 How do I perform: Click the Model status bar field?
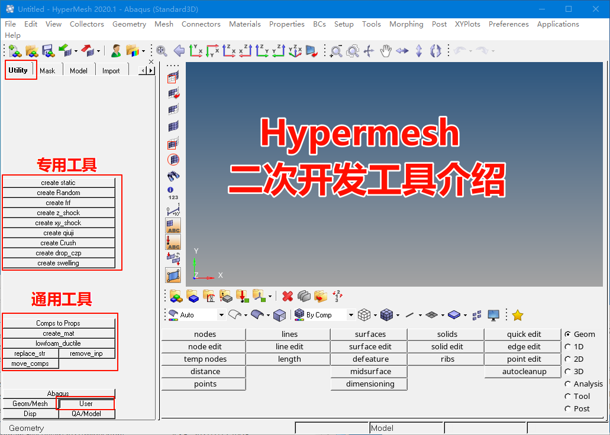tap(406, 428)
